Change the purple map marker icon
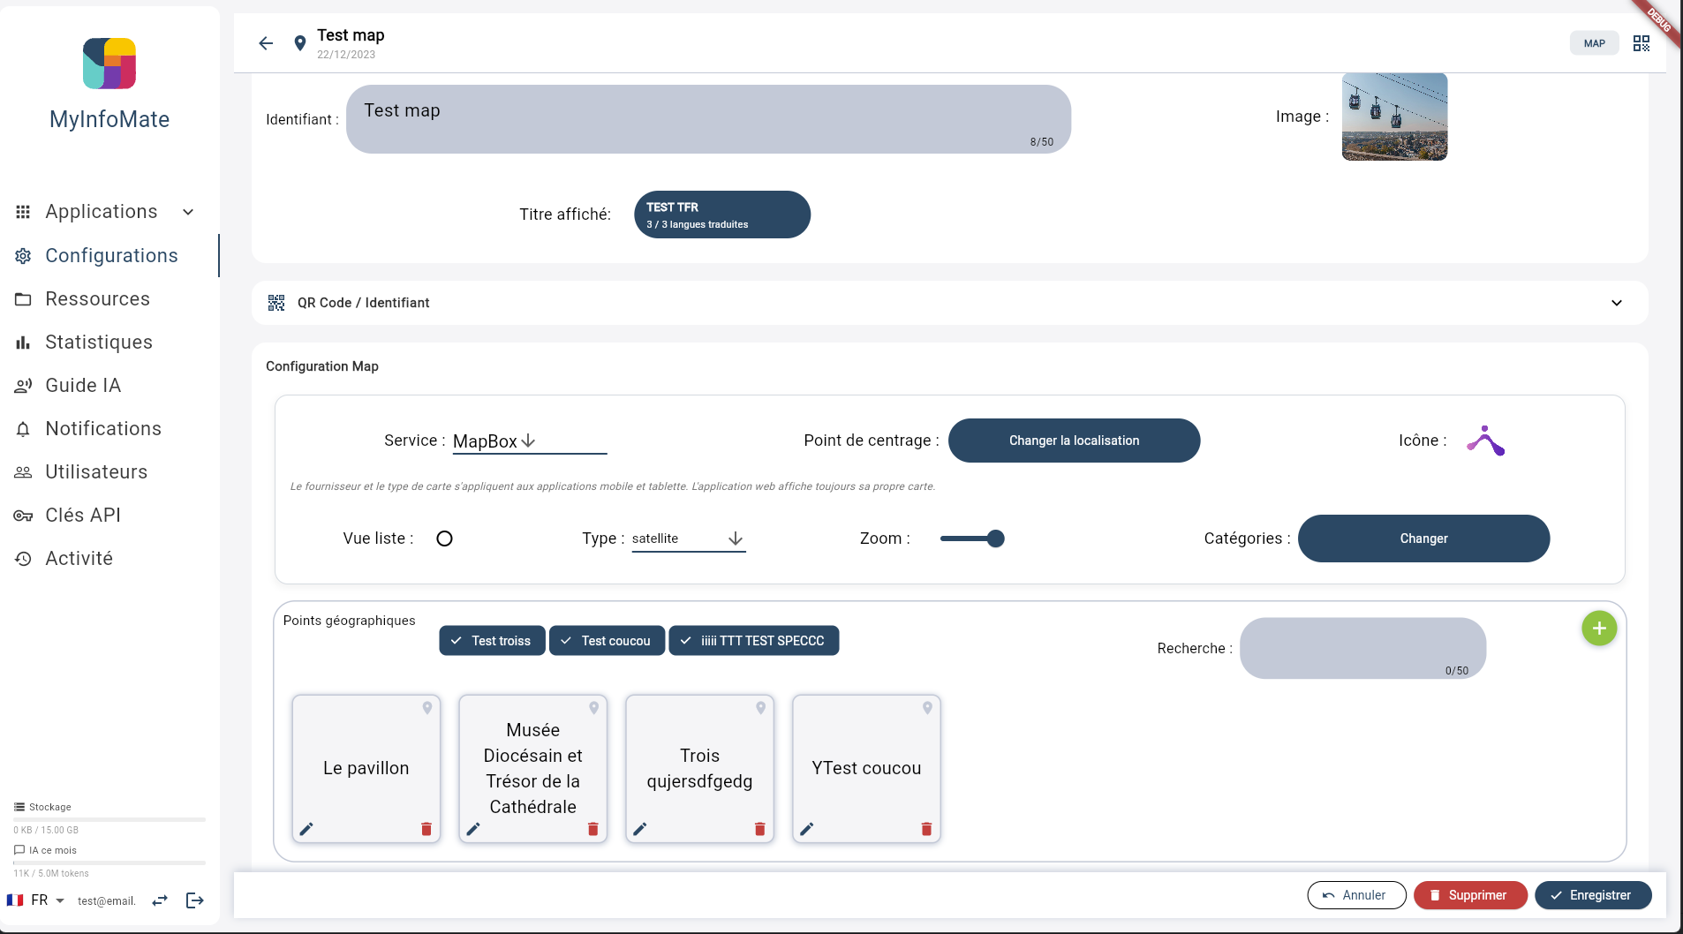This screenshot has height=934, width=1683. [1486, 441]
